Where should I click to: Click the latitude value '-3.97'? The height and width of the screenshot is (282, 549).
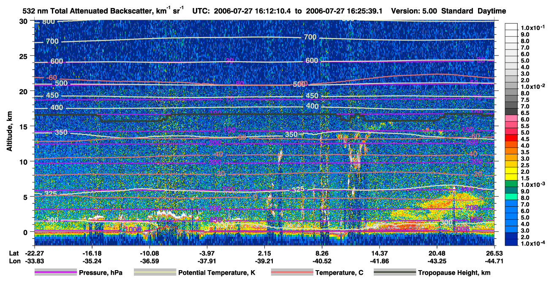tap(207, 253)
